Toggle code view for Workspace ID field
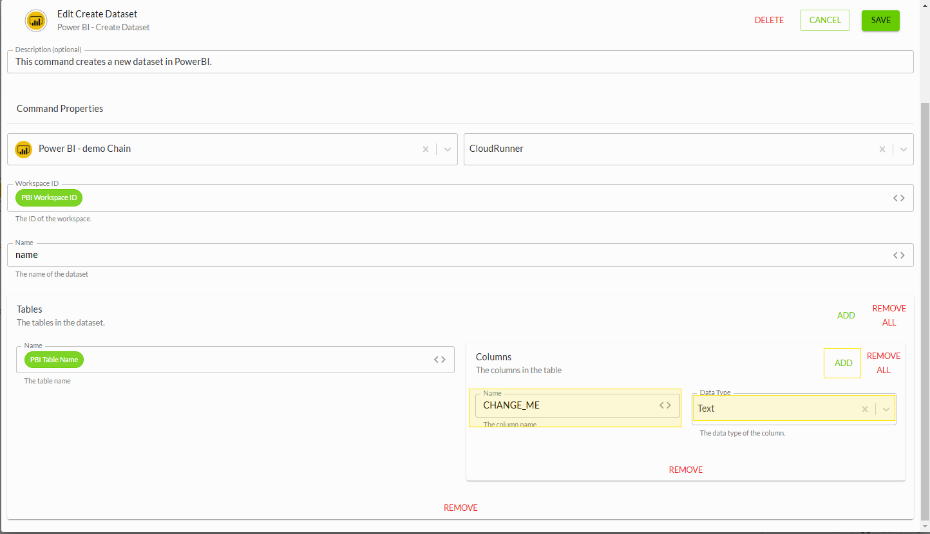 899,198
